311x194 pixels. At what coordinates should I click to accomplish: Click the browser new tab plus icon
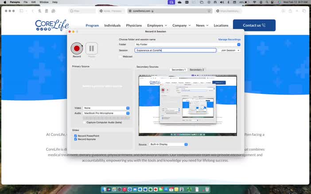(297, 11)
